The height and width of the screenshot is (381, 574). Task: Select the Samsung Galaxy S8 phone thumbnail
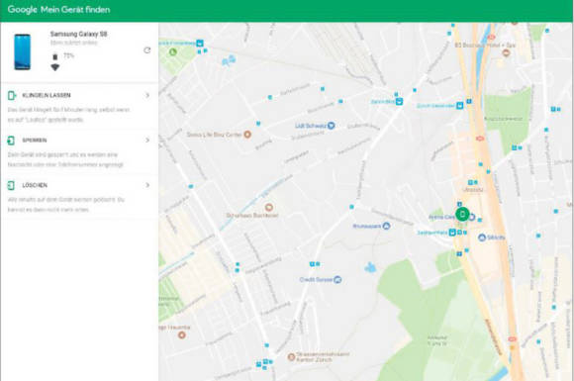[x=23, y=51]
